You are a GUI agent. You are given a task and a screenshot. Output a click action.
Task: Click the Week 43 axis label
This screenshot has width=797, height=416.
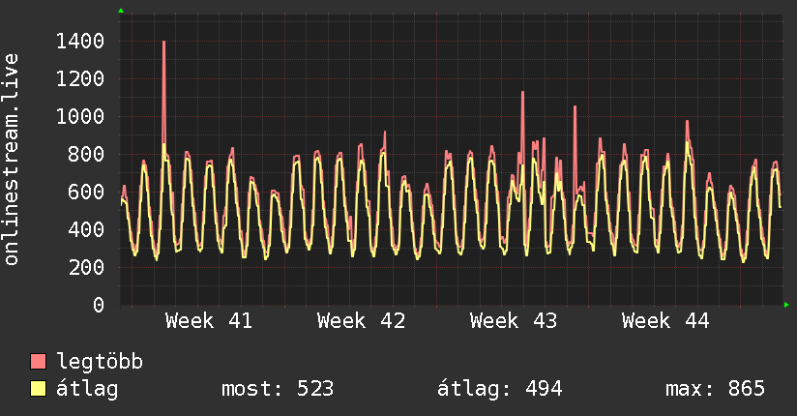[514, 321]
